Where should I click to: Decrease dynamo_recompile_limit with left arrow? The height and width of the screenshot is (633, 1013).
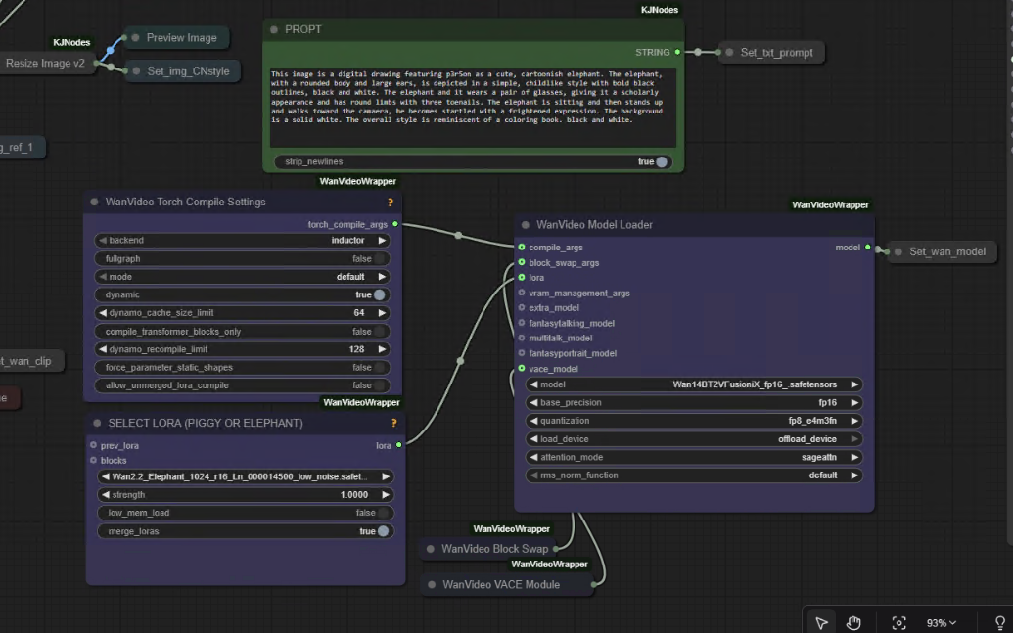103,349
